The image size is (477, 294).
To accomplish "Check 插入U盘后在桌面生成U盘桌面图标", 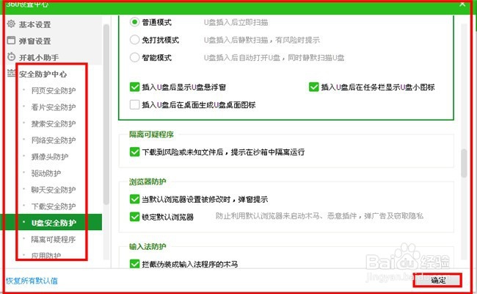I will click(134, 105).
